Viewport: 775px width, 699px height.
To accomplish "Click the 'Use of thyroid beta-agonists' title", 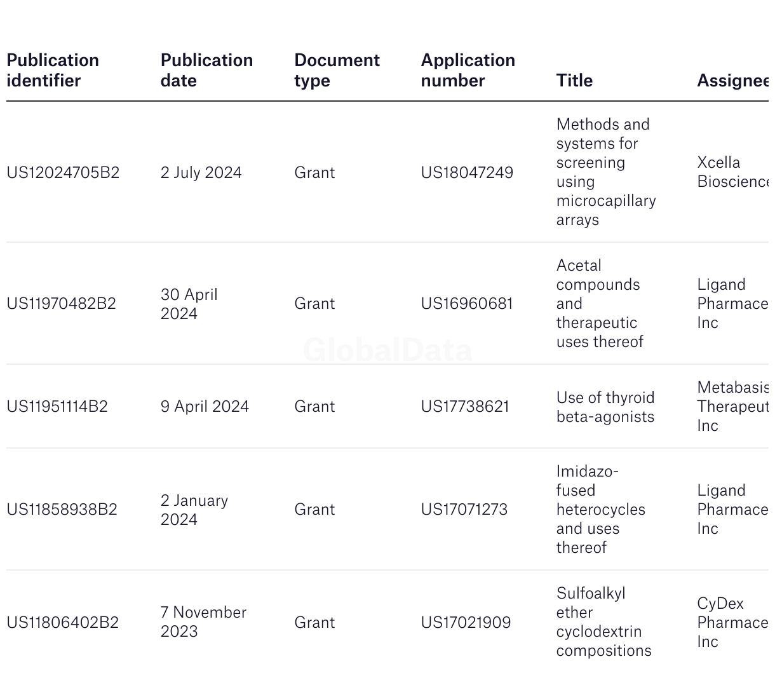I will coord(605,407).
